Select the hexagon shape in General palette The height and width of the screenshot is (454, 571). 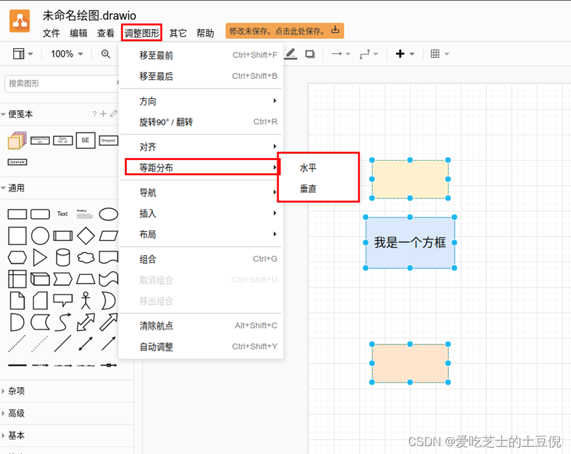click(17, 258)
